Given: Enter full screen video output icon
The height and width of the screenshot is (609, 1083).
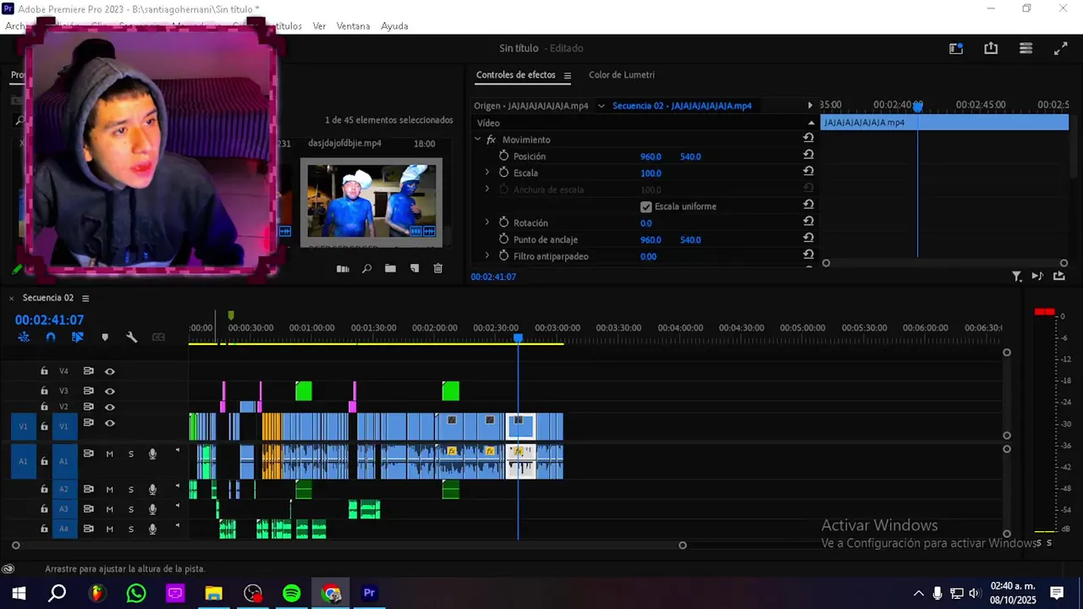Looking at the screenshot, I should tap(1060, 48).
